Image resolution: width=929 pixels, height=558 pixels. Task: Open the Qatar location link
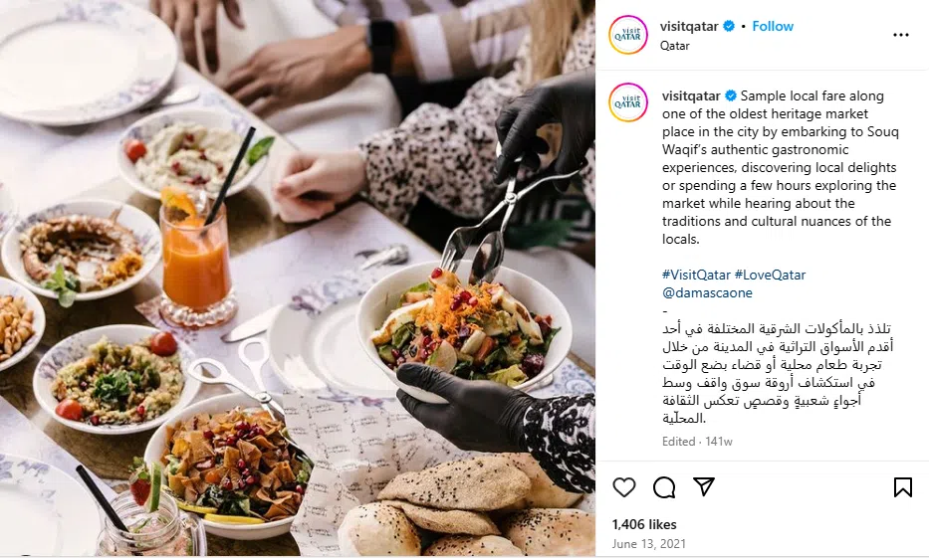[x=675, y=46]
